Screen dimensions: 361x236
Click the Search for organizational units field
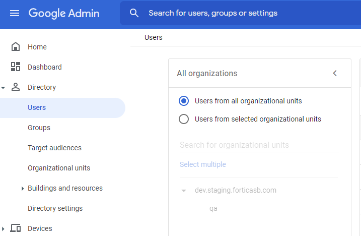pos(258,145)
